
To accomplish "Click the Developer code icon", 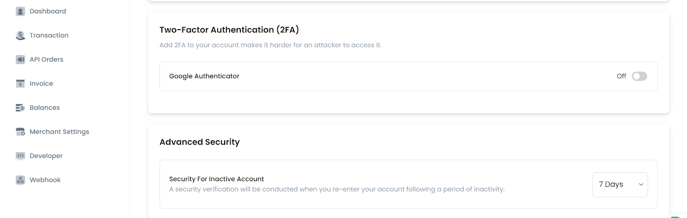I will [20, 156].
